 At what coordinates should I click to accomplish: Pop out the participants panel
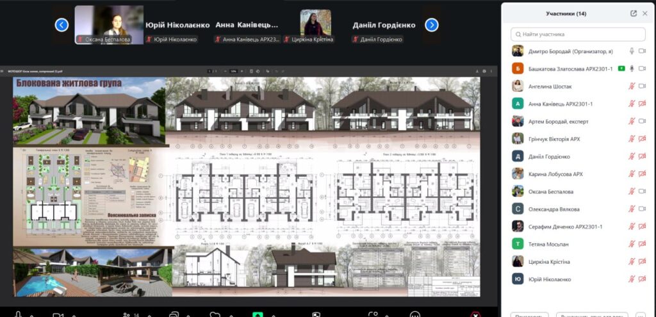coord(634,13)
